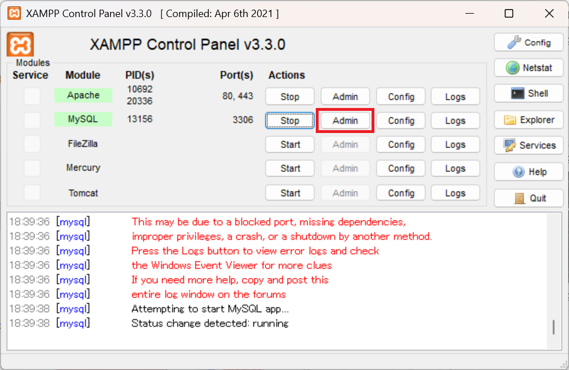Open the MySQL Config options
Screen dimensions: 569x370
(x=401, y=120)
